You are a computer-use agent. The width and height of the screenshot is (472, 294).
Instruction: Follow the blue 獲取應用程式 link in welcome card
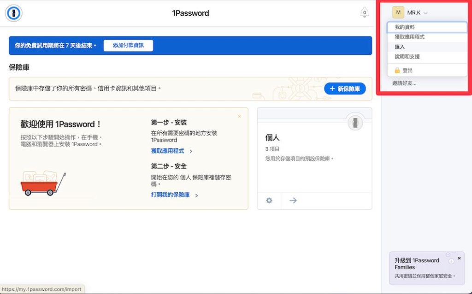click(167, 151)
